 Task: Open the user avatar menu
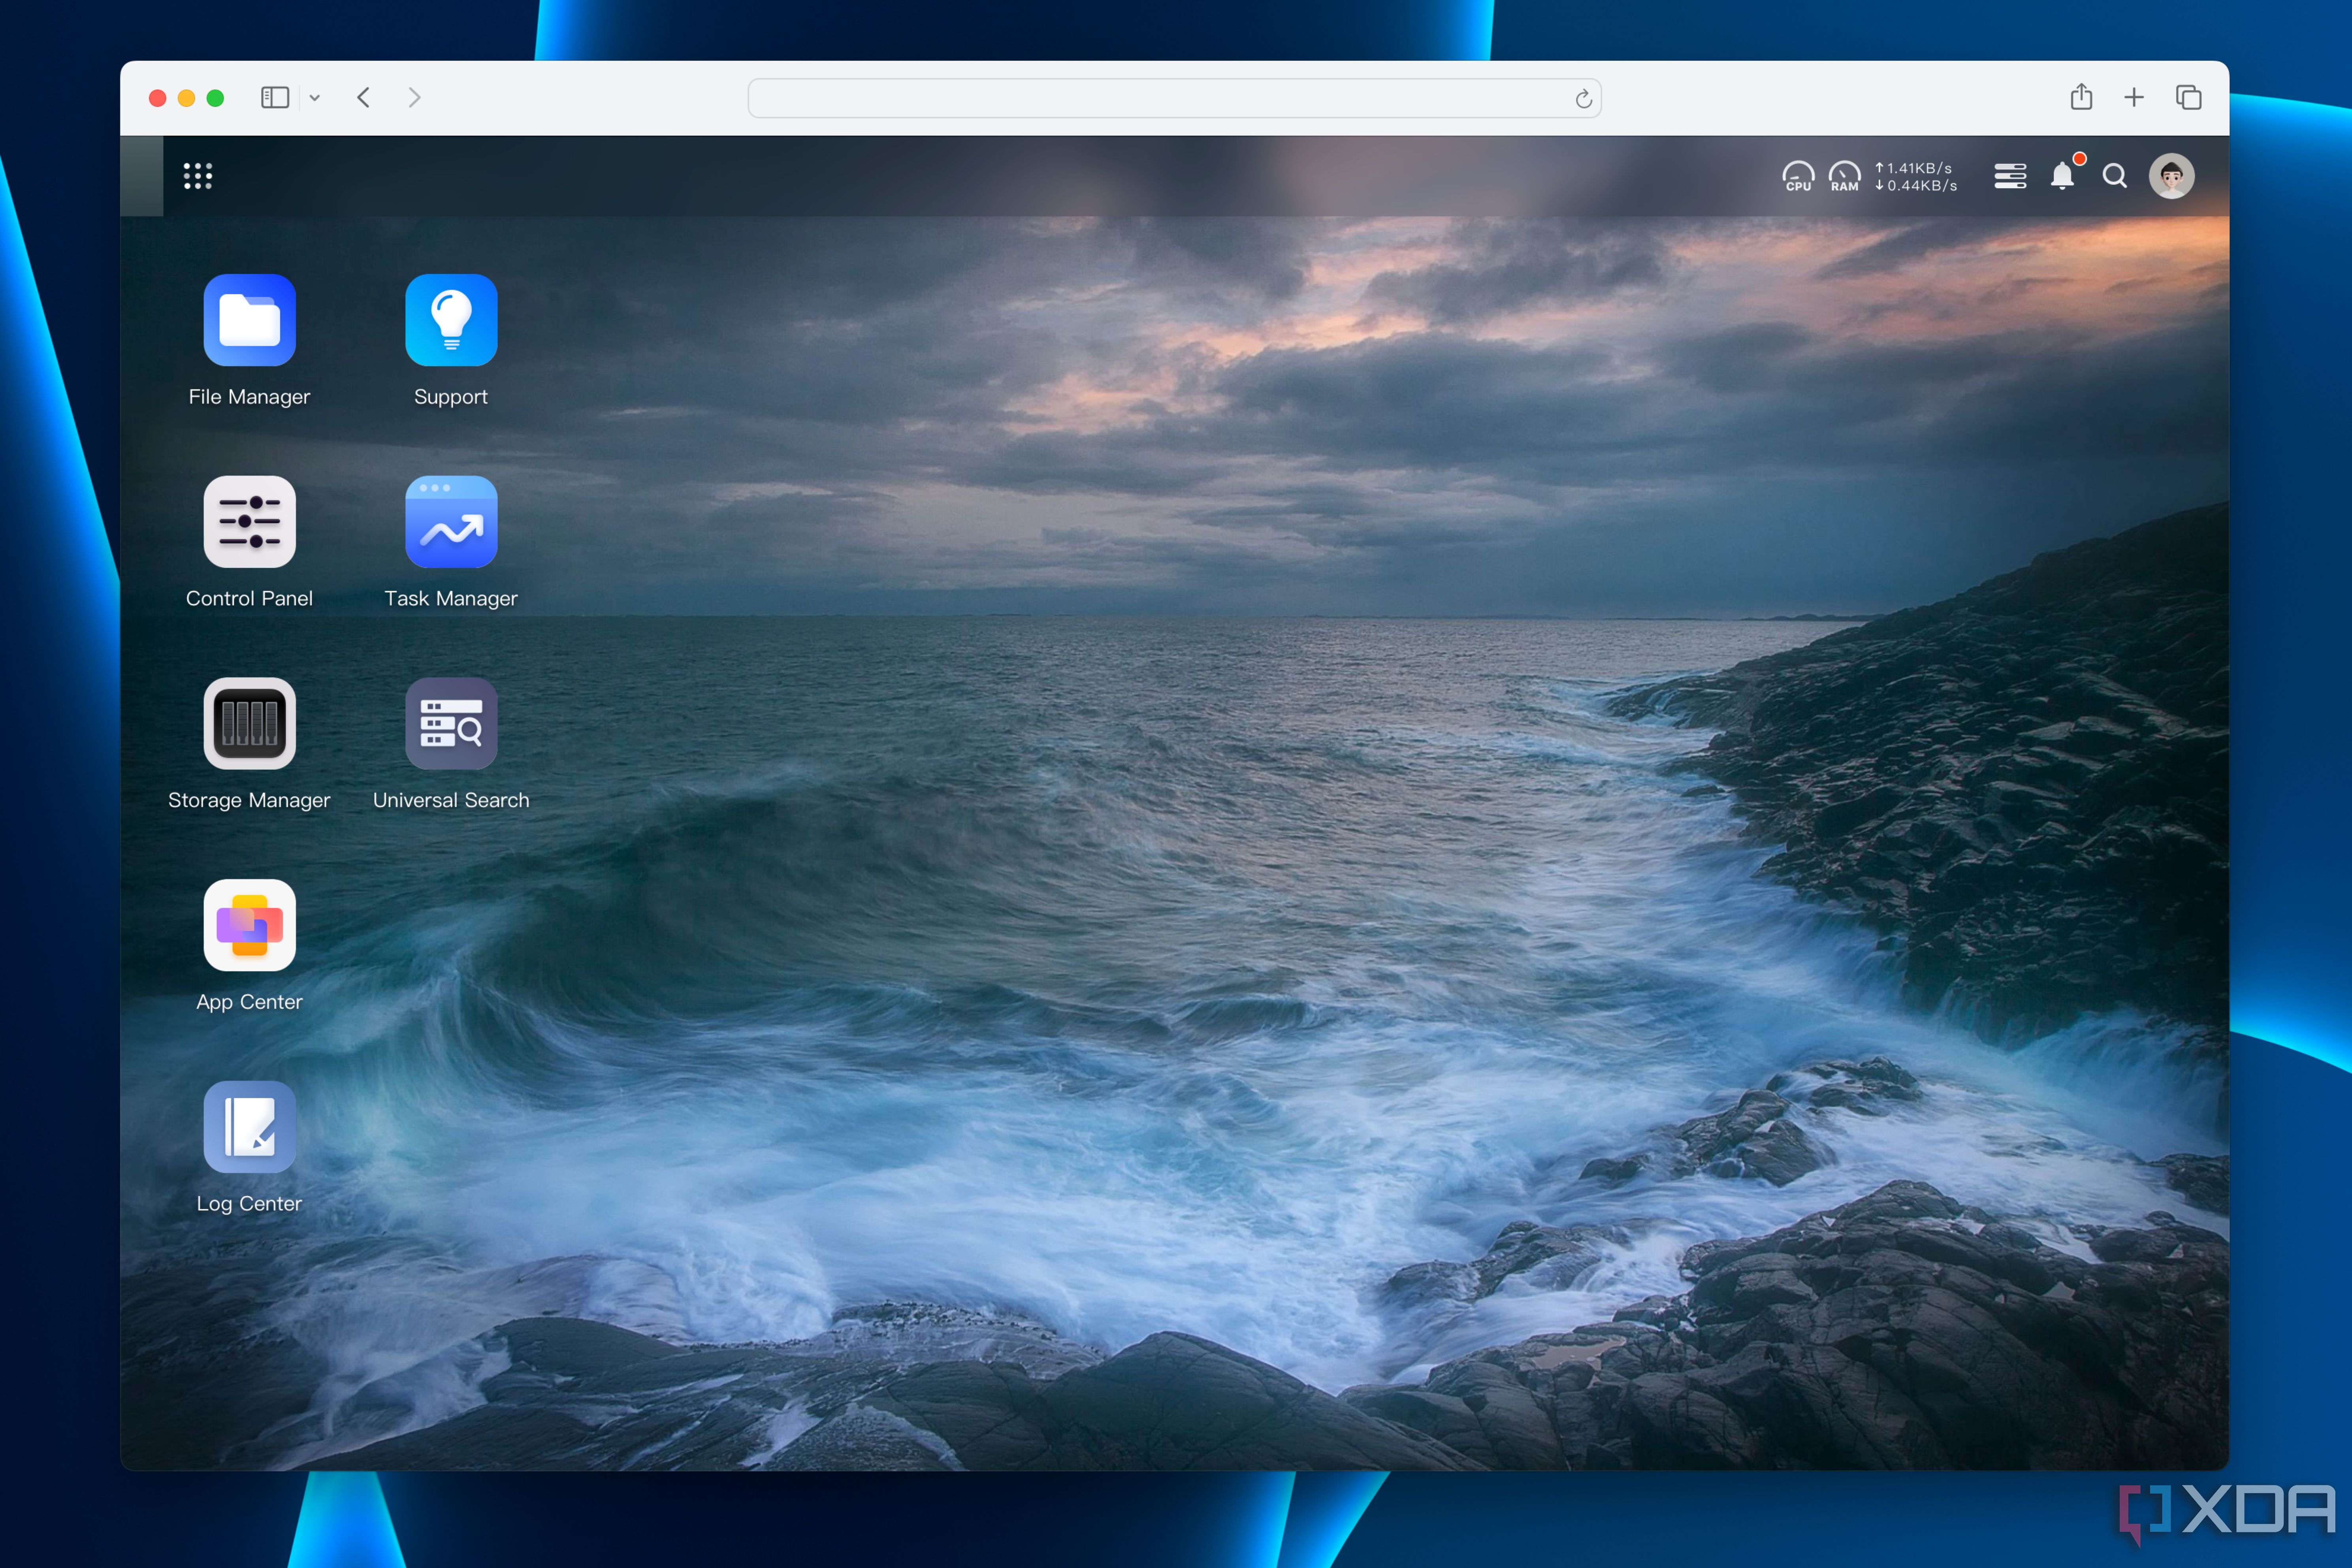(x=2171, y=176)
